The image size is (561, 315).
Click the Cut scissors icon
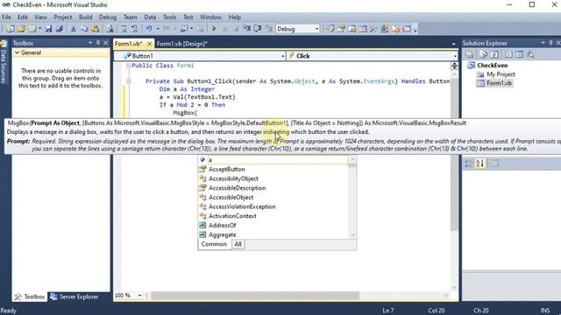click(x=74, y=29)
